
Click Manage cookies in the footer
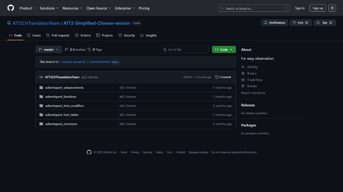tap(198, 152)
